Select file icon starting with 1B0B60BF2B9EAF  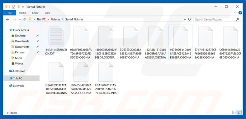pos(106,36)
